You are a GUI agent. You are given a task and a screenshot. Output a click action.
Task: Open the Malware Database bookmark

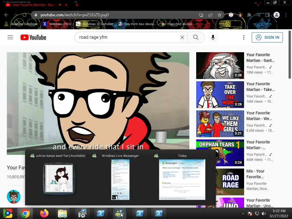[21, 24]
